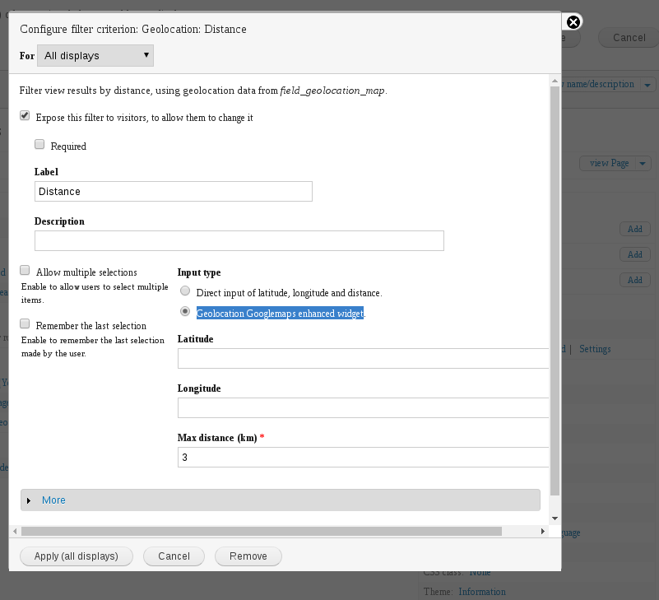
Task: Select Direct input of latitude, longitude radio
Action: (185, 291)
